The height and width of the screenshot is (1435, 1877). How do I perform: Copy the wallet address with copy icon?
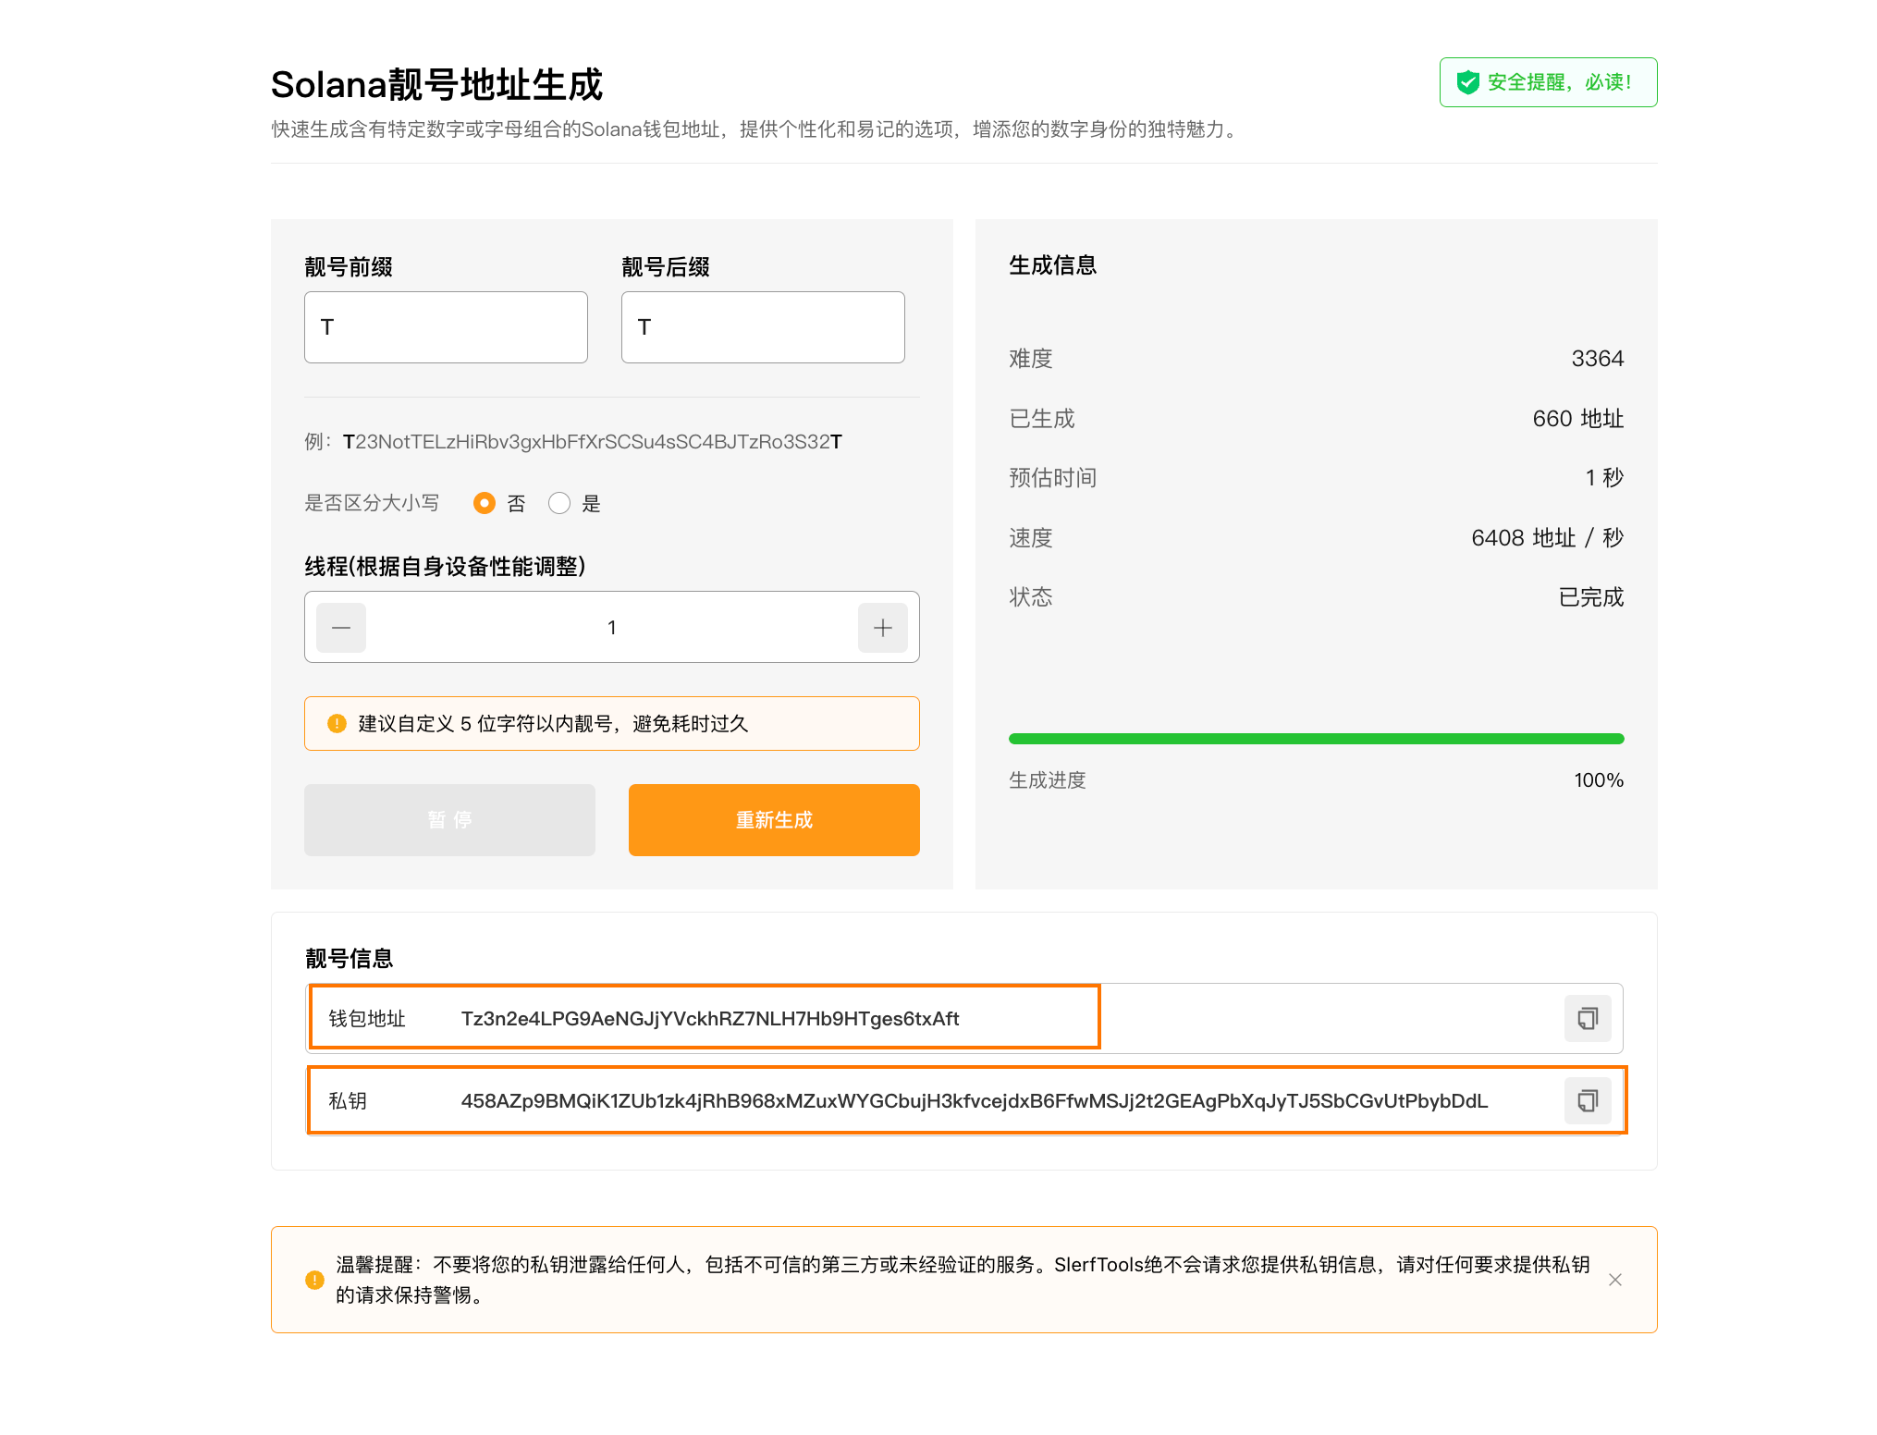tap(1587, 1018)
